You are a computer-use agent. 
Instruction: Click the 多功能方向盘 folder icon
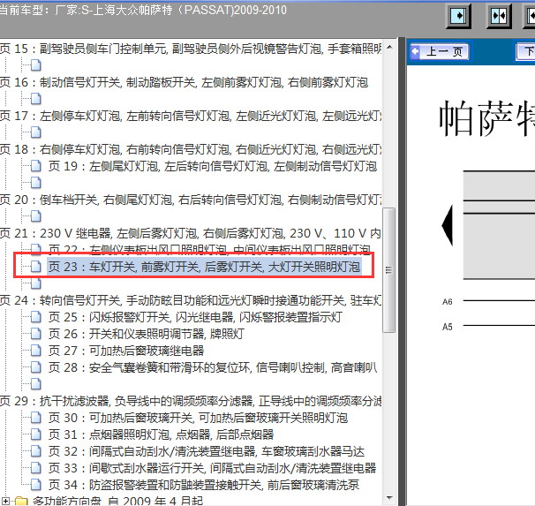pyautogui.click(x=21, y=502)
